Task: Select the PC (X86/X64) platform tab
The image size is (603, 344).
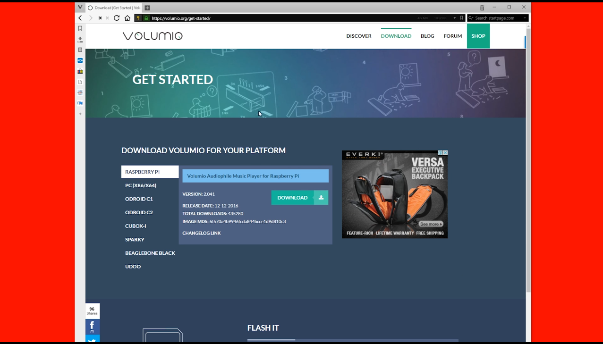Action: (x=140, y=185)
